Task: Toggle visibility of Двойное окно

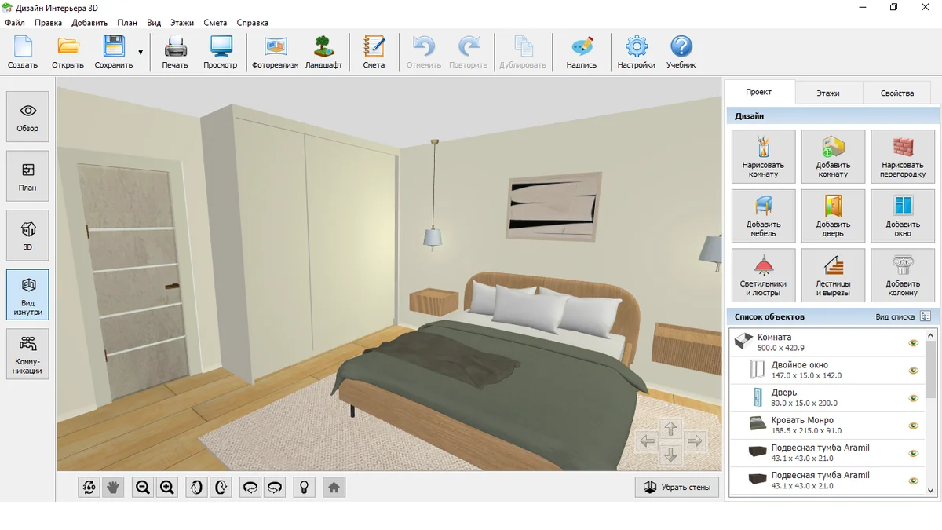Action: (x=913, y=371)
